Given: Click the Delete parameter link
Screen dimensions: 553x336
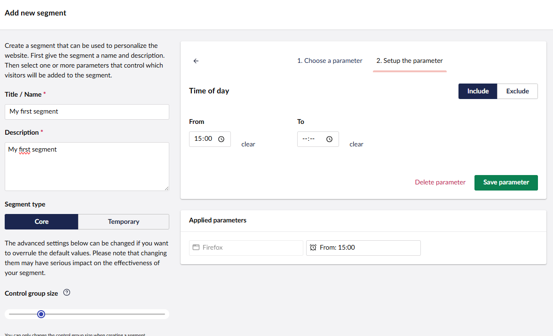Looking at the screenshot, I should point(440,182).
